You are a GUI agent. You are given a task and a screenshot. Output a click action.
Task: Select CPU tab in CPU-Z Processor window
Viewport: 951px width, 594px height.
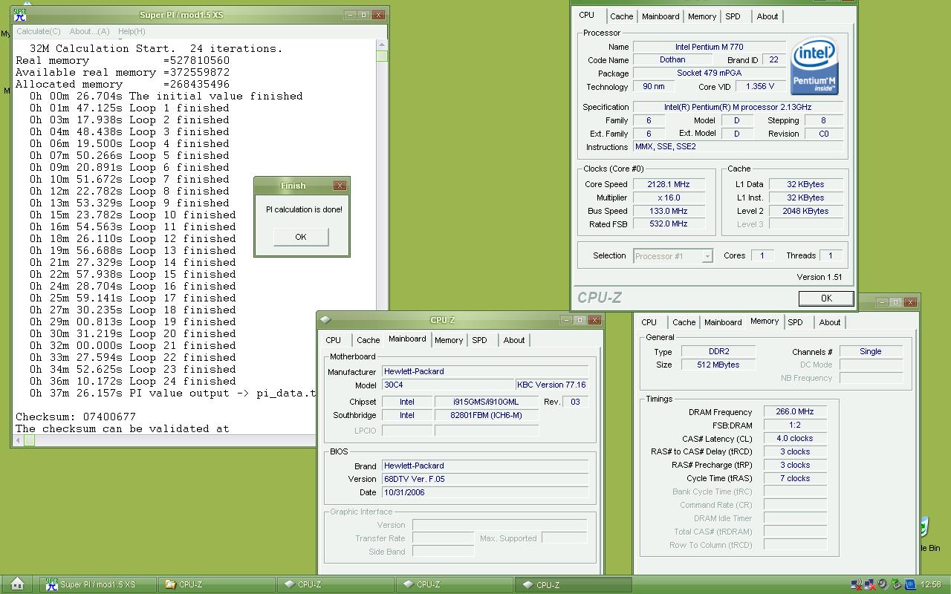pyautogui.click(x=587, y=15)
